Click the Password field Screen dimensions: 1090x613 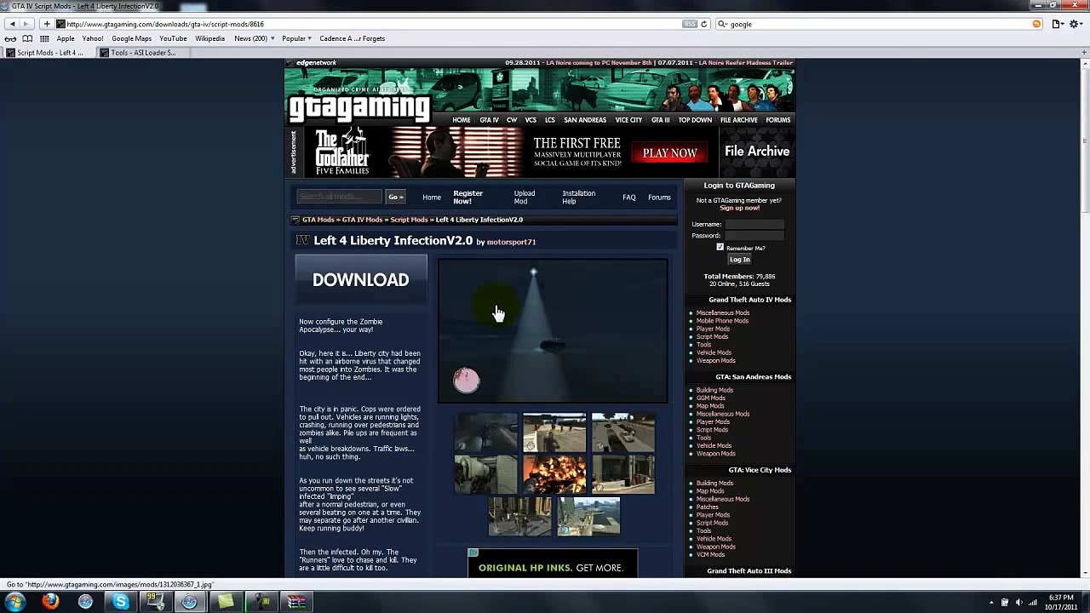coord(754,235)
